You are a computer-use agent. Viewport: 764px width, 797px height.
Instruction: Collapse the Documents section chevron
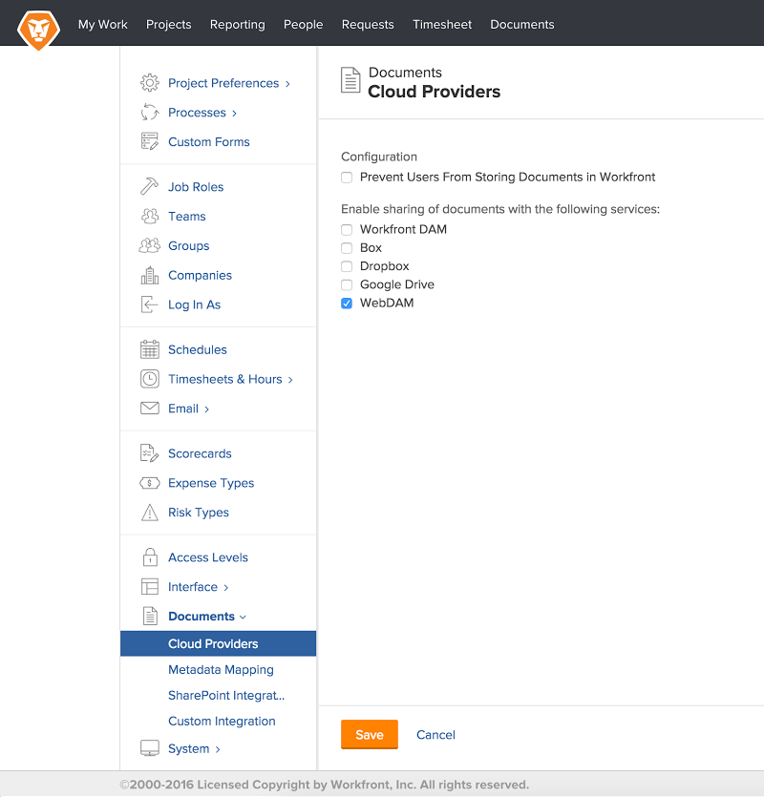243,617
